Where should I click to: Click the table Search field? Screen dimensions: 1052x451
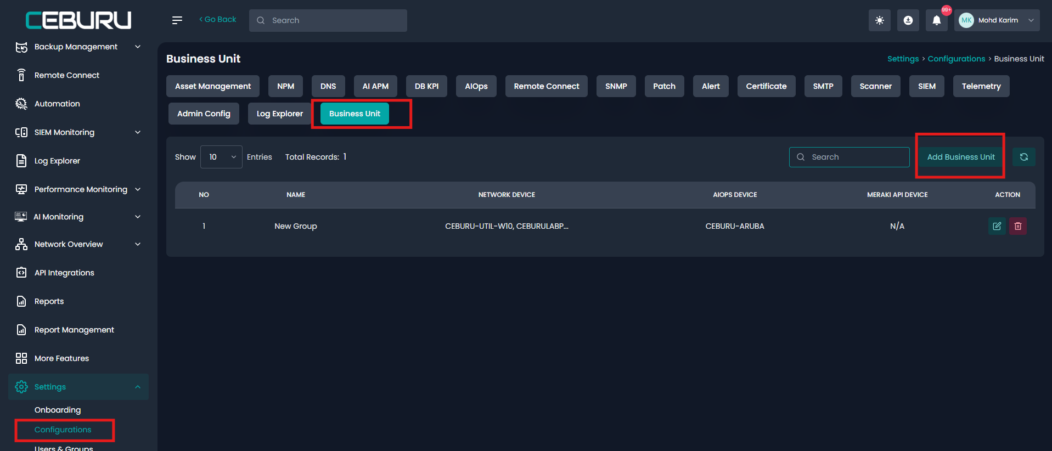tap(849, 157)
